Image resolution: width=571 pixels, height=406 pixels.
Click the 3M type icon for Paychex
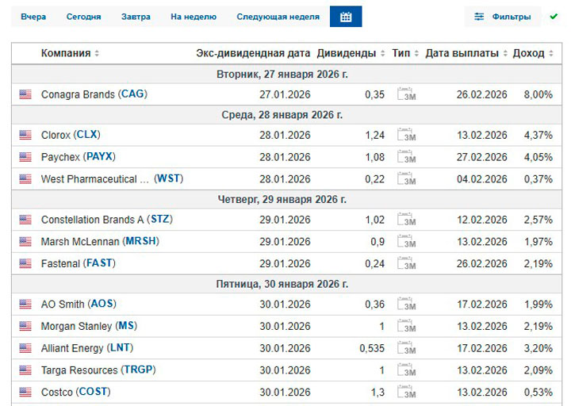pyautogui.click(x=406, y=158)
